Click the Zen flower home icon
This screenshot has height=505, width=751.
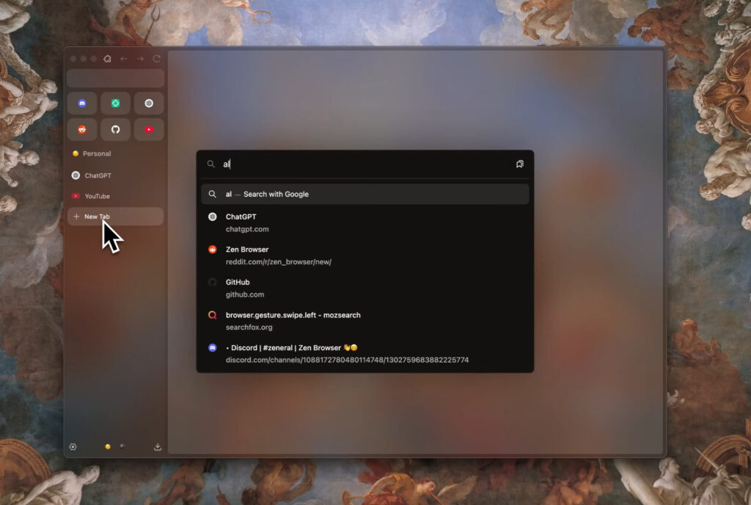[x=107, y=58]
